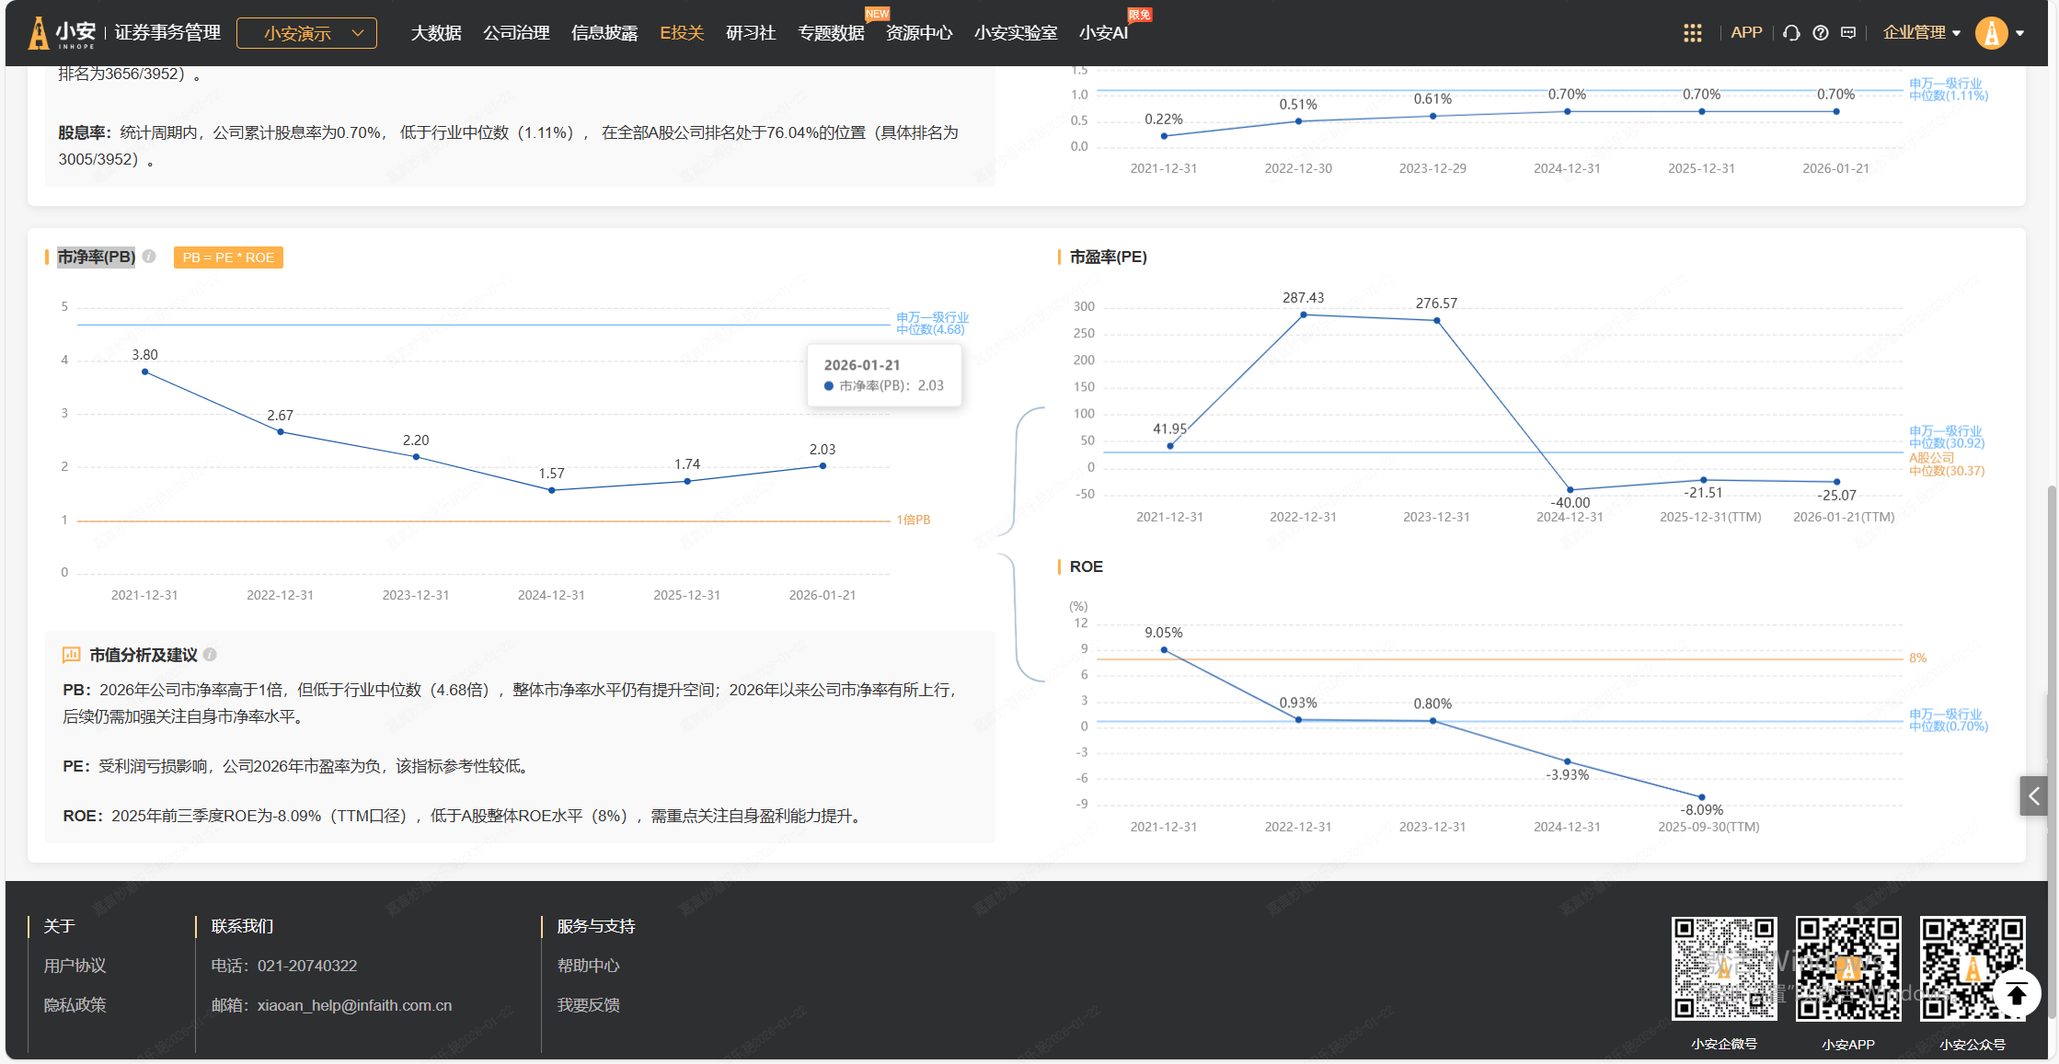2059x1064 pixels.
Task: Open the nine-dot apps grid icon
Action: [x=1692, y=33]
